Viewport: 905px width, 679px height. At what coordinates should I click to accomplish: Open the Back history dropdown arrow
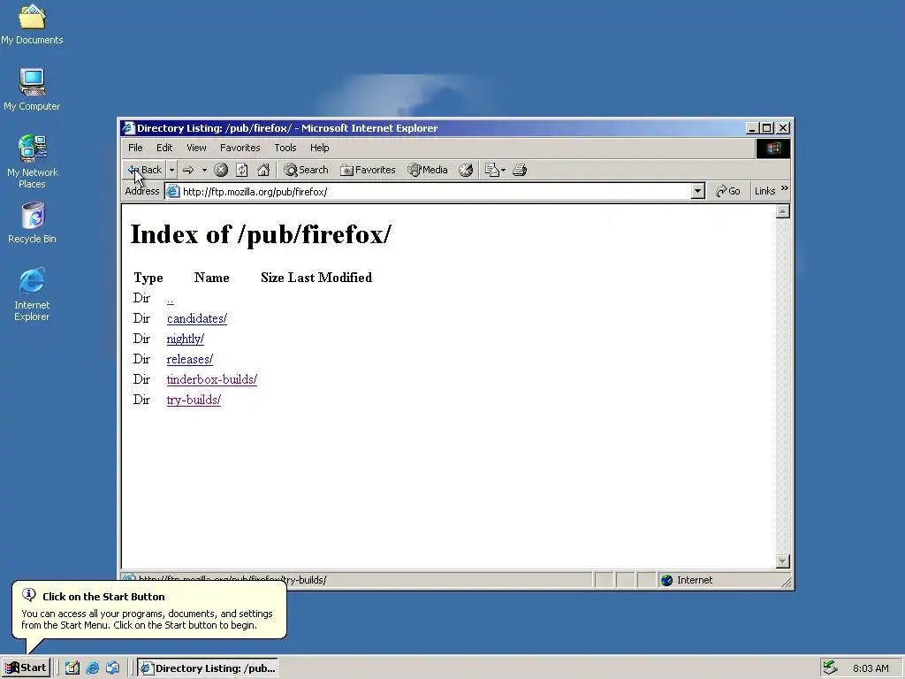coord(171,170)
